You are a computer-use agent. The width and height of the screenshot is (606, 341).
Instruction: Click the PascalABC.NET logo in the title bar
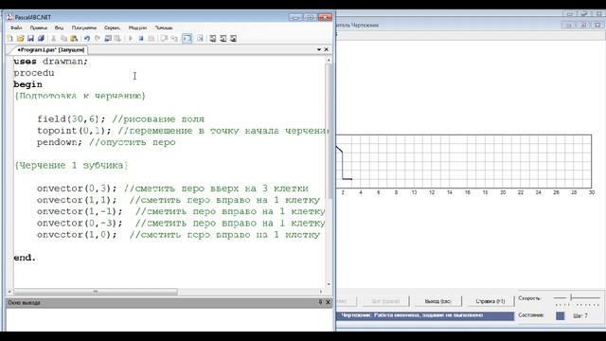tap(9, 17)
